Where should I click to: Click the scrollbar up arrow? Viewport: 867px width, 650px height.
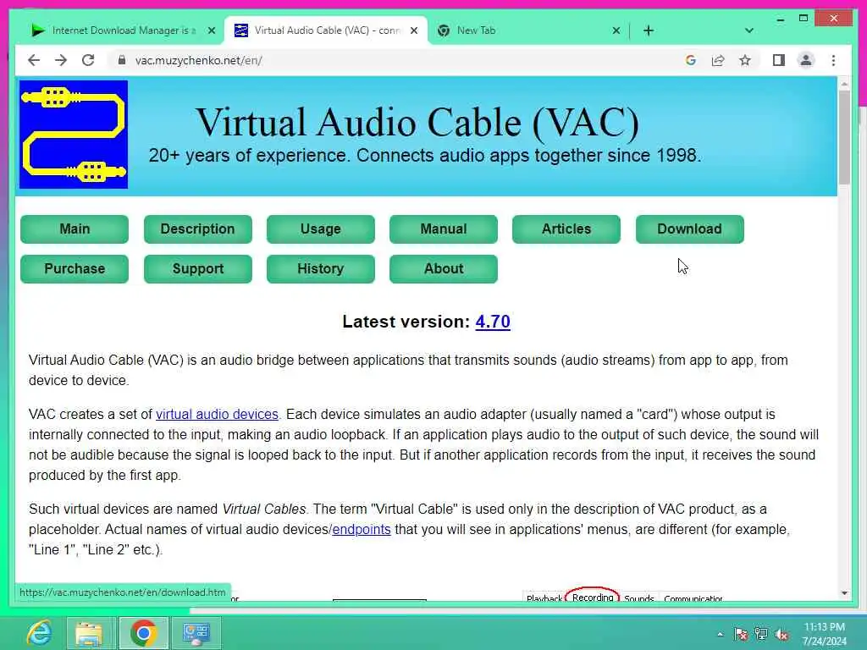(844, 84)
